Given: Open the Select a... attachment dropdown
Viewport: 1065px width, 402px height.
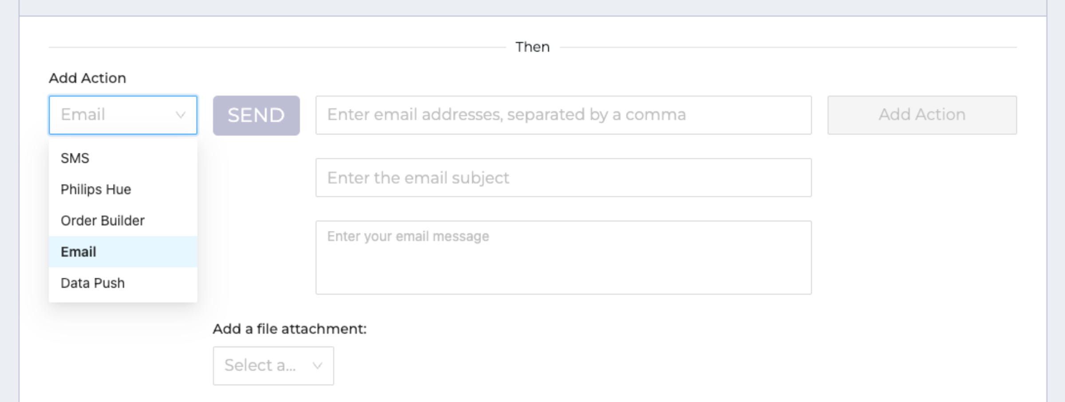Looking at the screenshot, I should click(273, 365).
